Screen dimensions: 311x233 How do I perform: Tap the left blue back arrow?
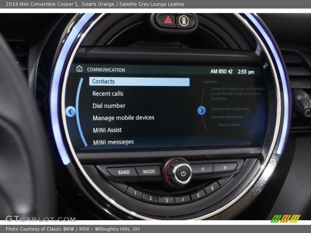(x=70, y=111)
